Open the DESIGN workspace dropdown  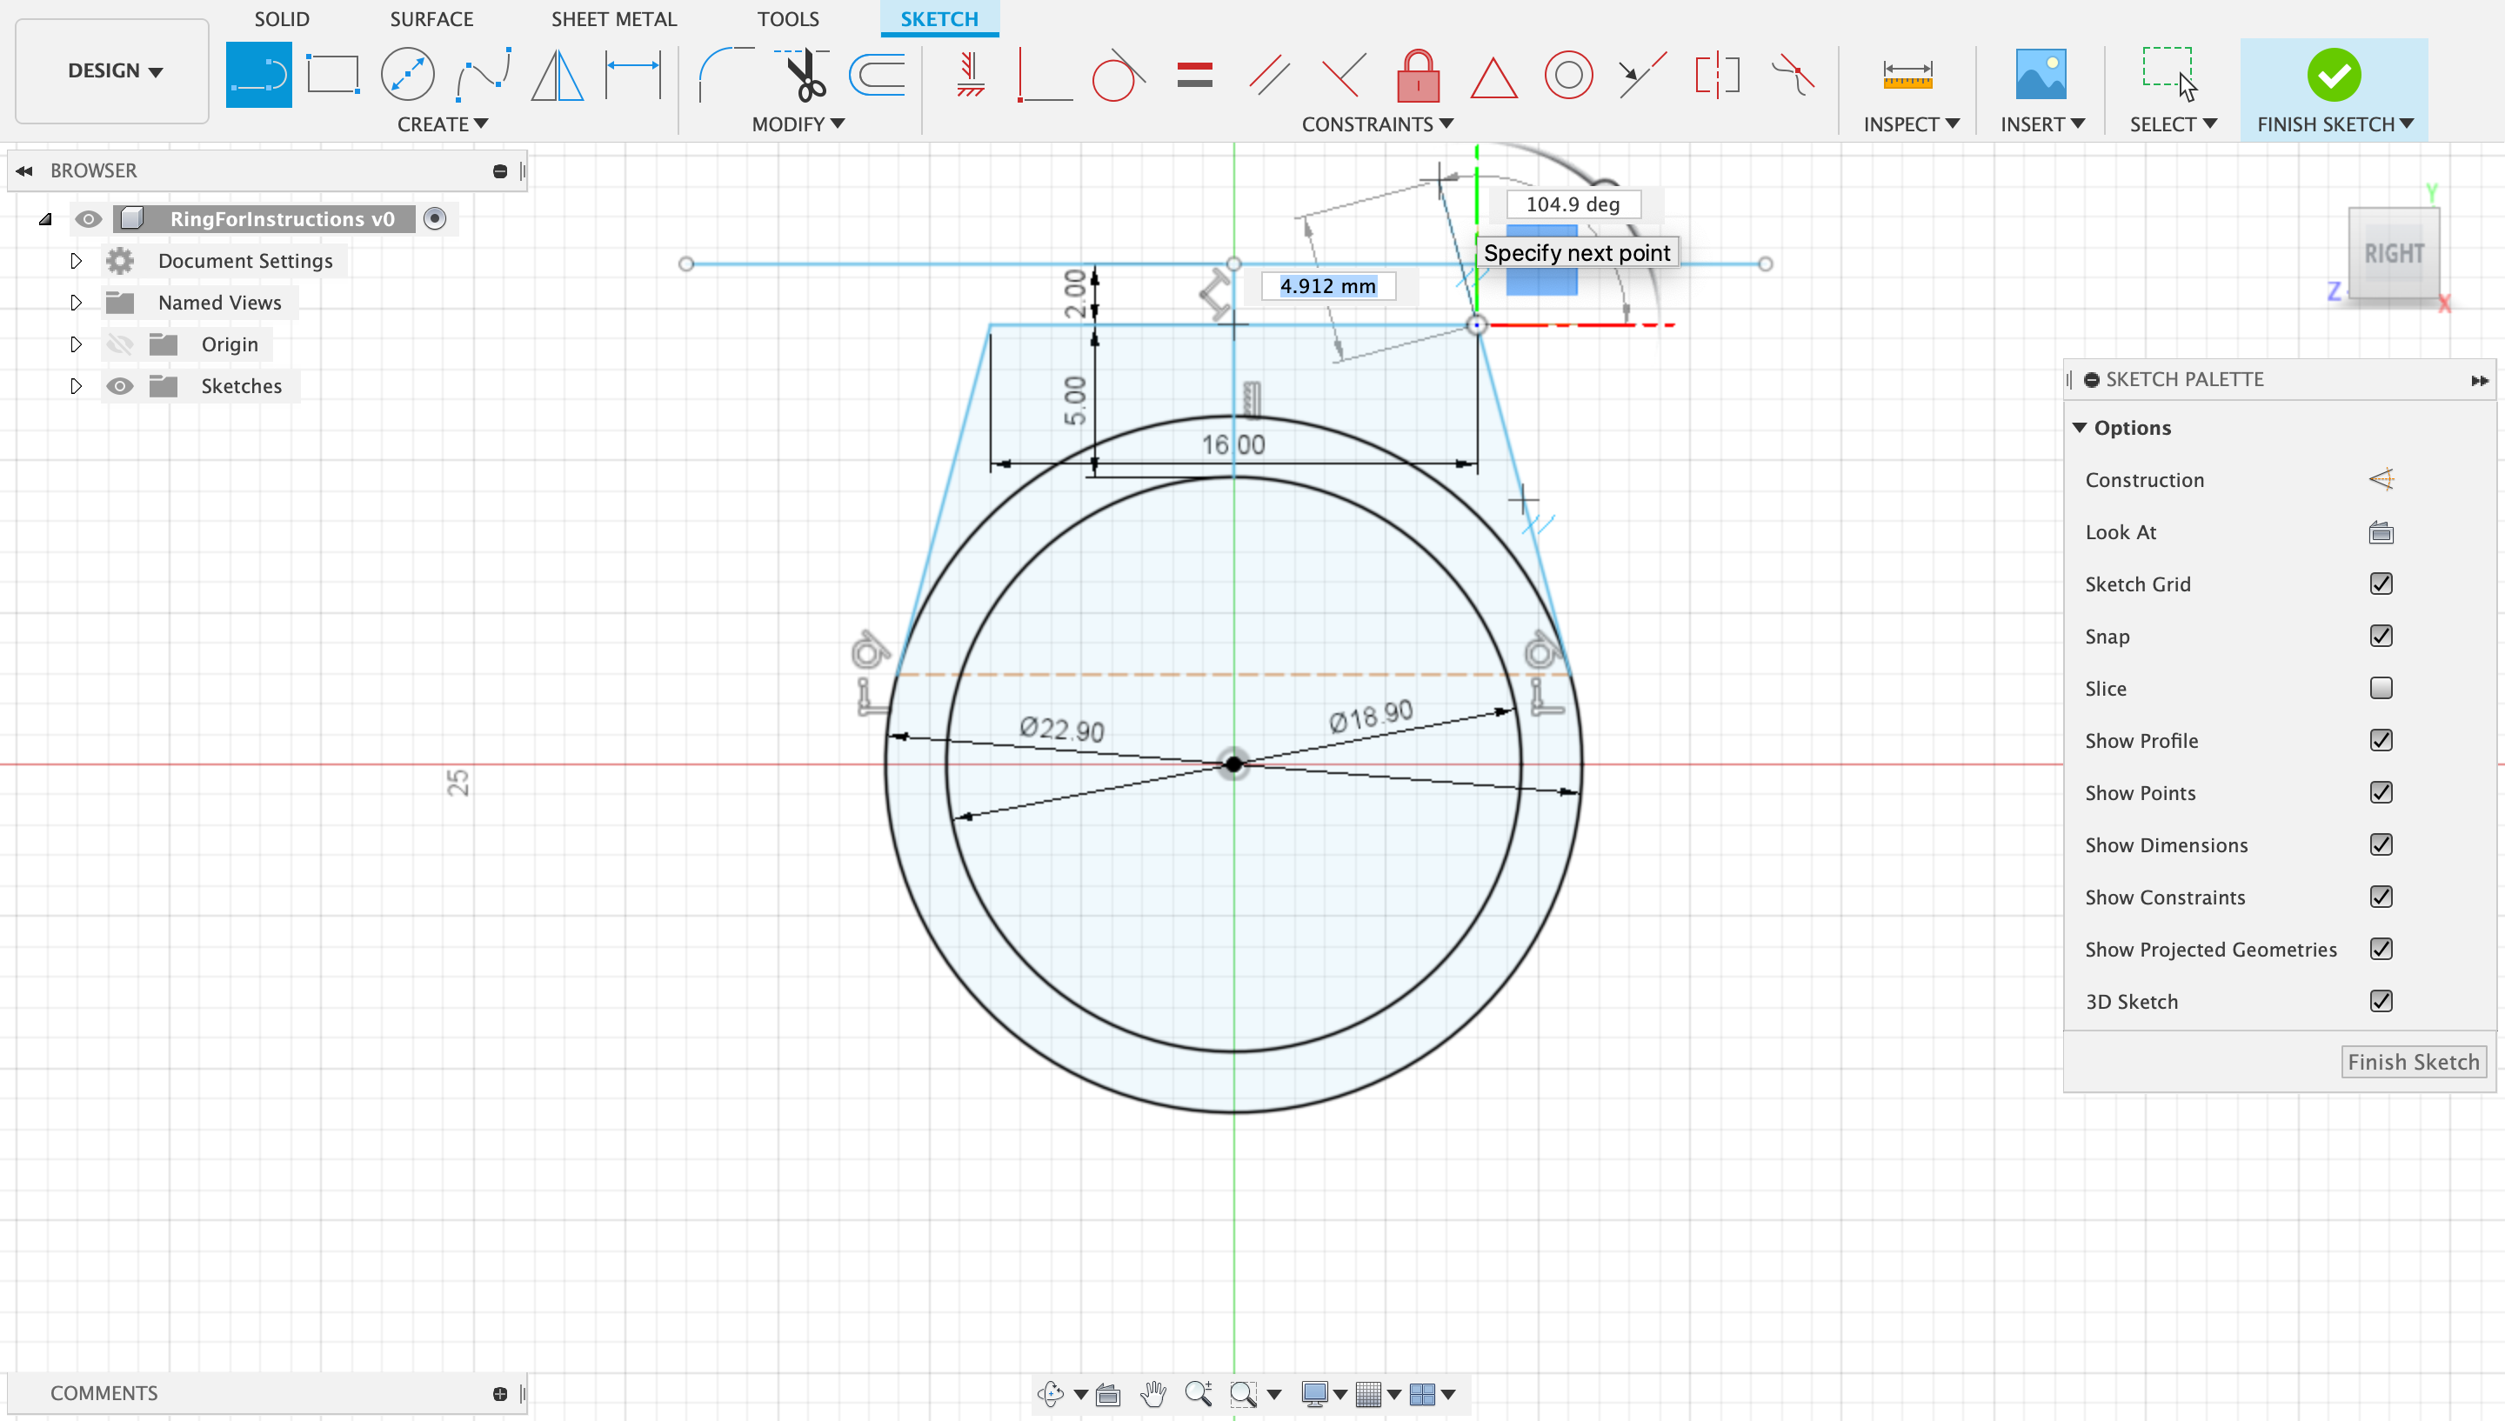[113, 70]
